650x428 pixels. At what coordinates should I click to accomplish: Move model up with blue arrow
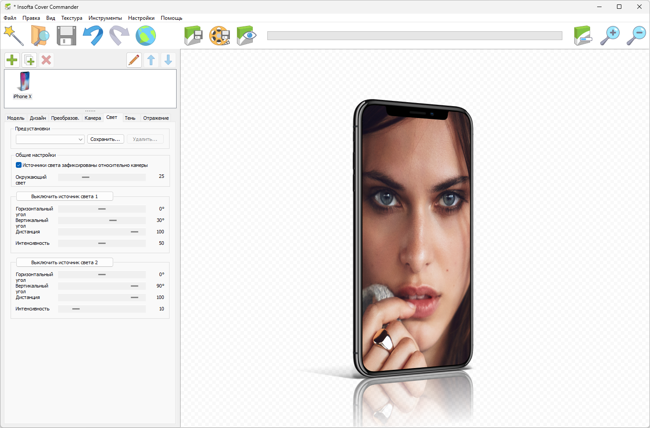click(x=151, y=60)
